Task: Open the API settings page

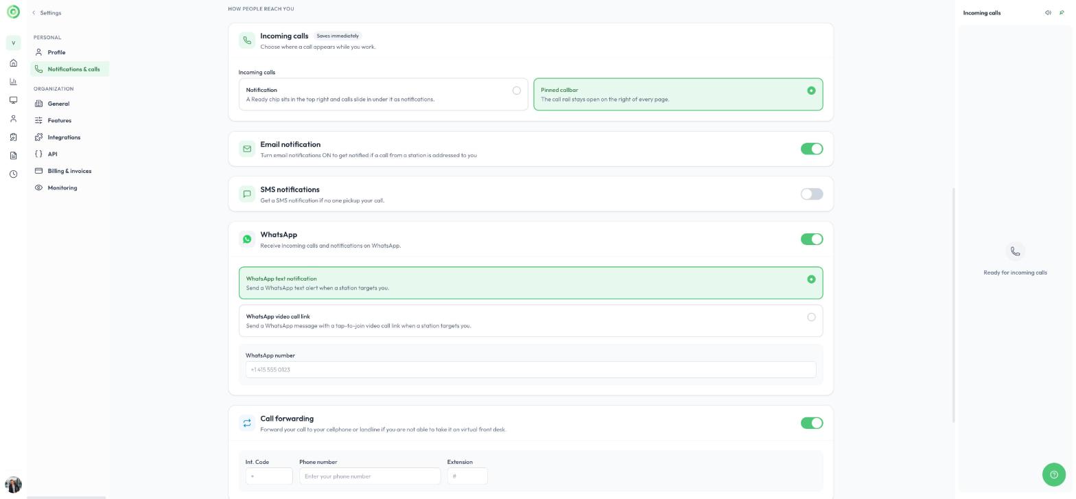Action: point(69,154)
